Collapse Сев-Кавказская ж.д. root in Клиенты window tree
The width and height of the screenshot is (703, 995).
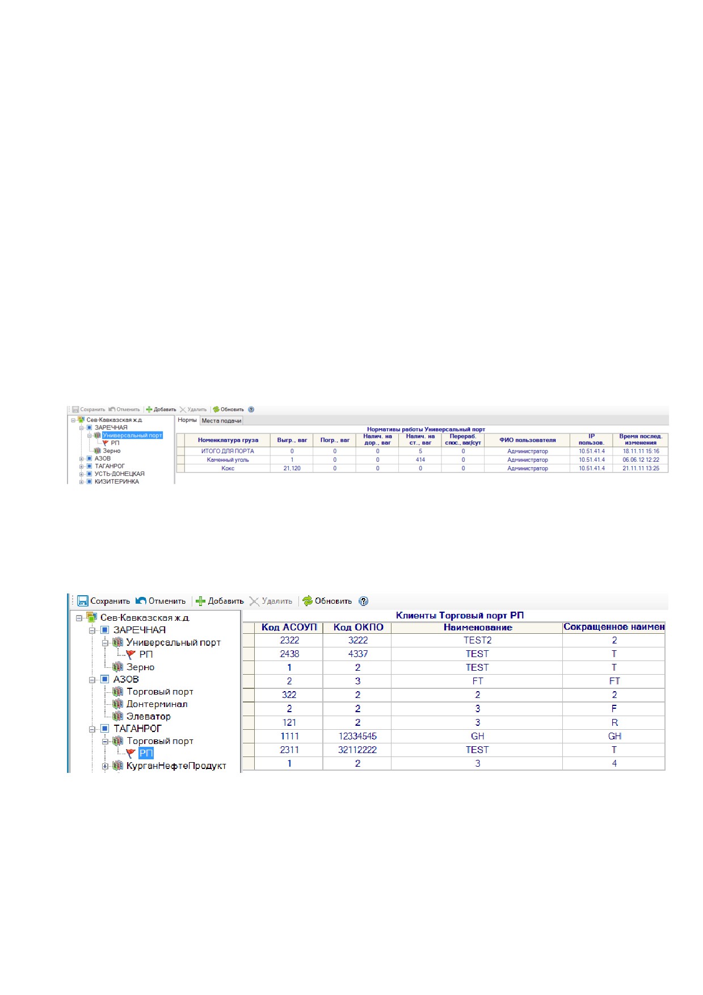pyautogui.click(x=79, y=618)
